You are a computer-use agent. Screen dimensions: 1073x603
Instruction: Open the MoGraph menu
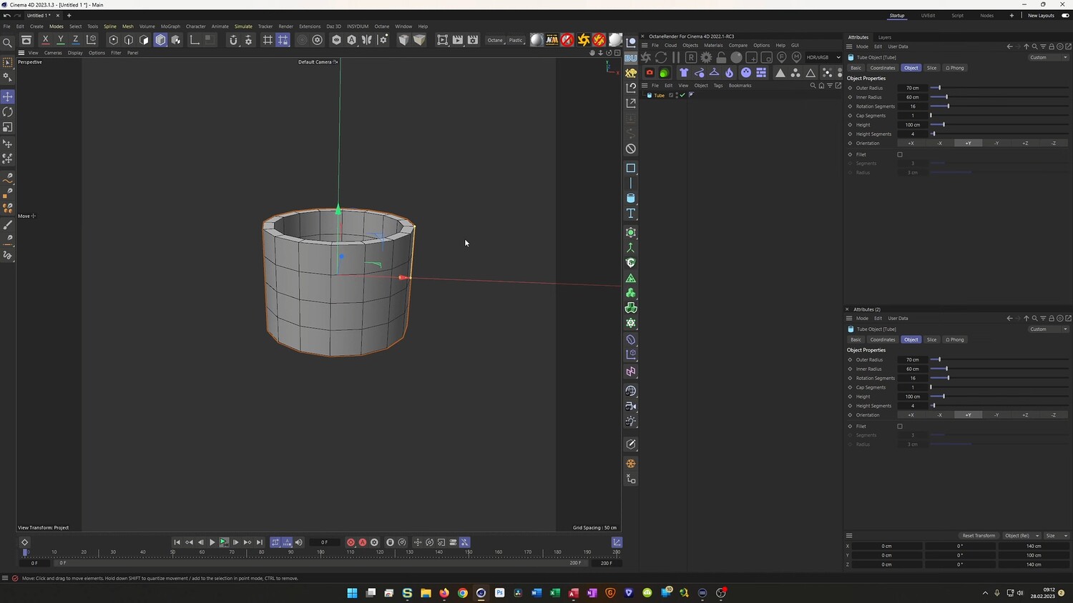[170, 26]
